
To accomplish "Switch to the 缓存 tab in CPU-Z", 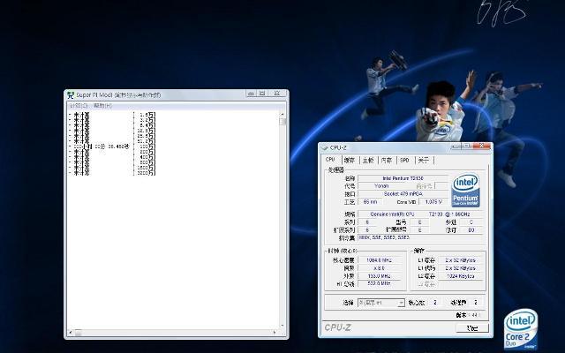I will 350,160.
